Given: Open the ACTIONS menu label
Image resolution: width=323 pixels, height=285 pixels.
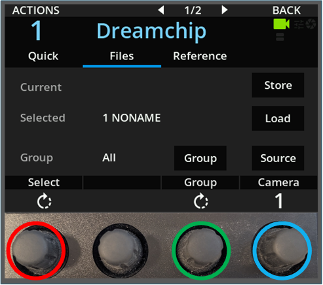Looking at the screenshot, I should pyautogui.click(x=36, y=10).
